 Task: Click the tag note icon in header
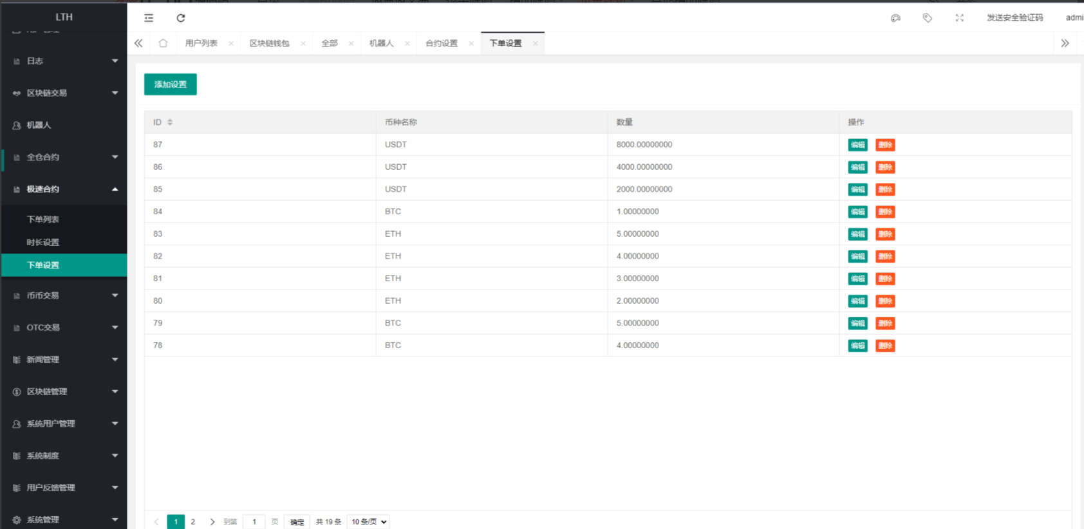tap(928, 18)
